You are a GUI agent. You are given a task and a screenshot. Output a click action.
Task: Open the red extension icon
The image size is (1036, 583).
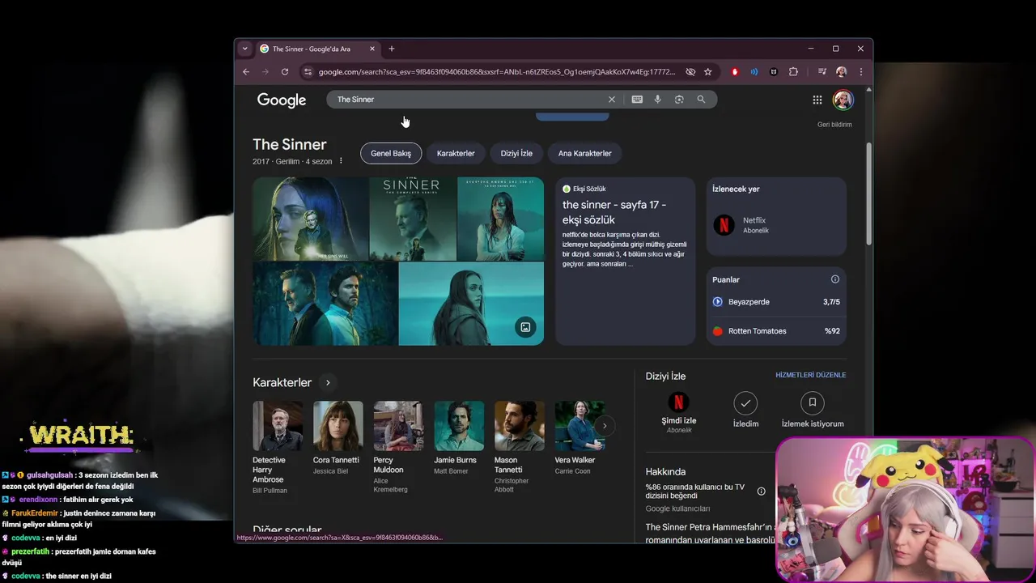[x=735, y=72]
